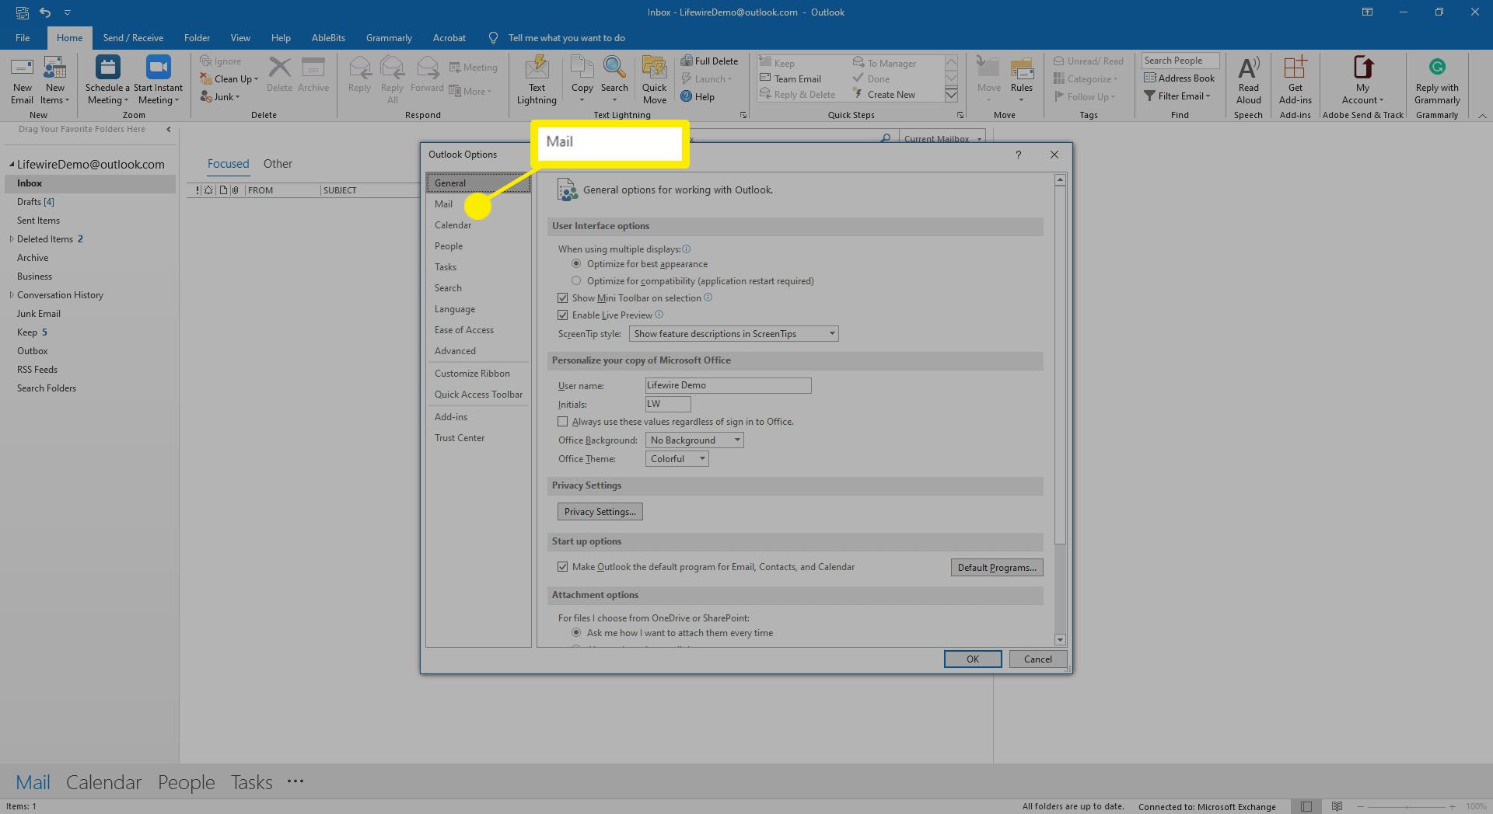Check Always use these values option
This screenshot has width=1493, height=814.
(562, 422)
